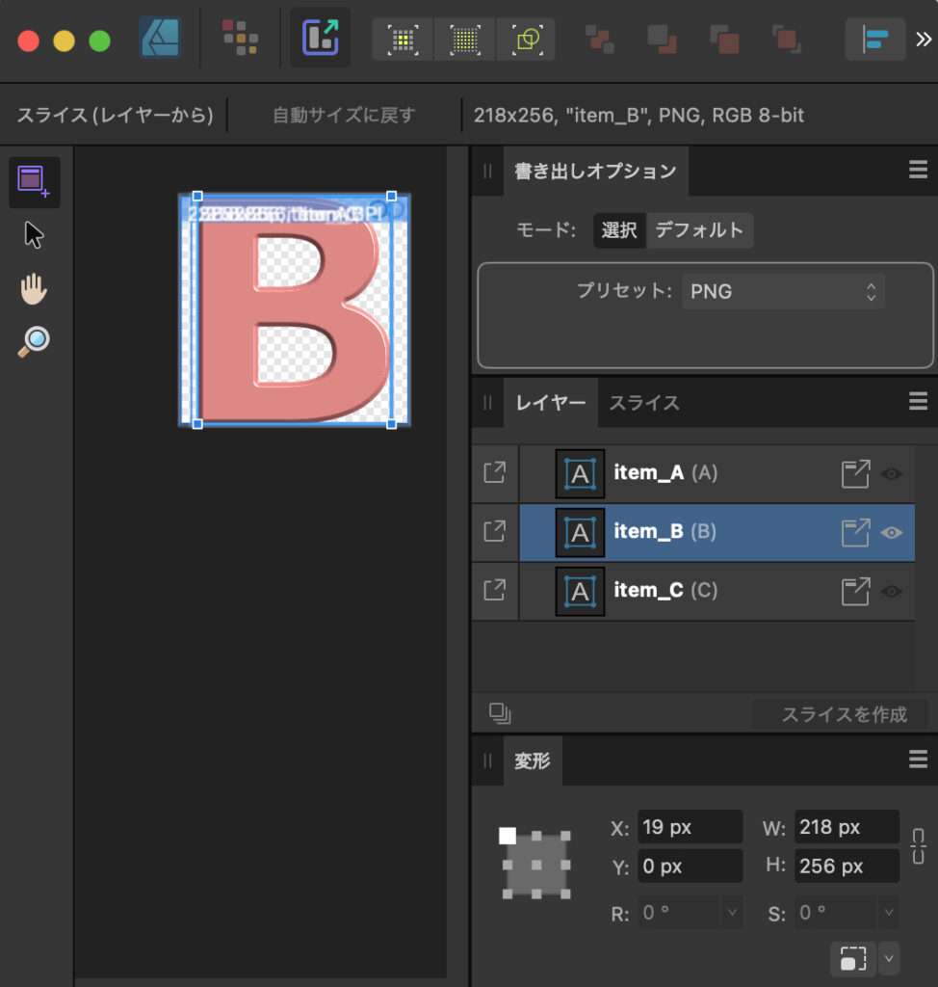
Task: Select the Zoom magnifier tool
Action: [x=34, y=342]
